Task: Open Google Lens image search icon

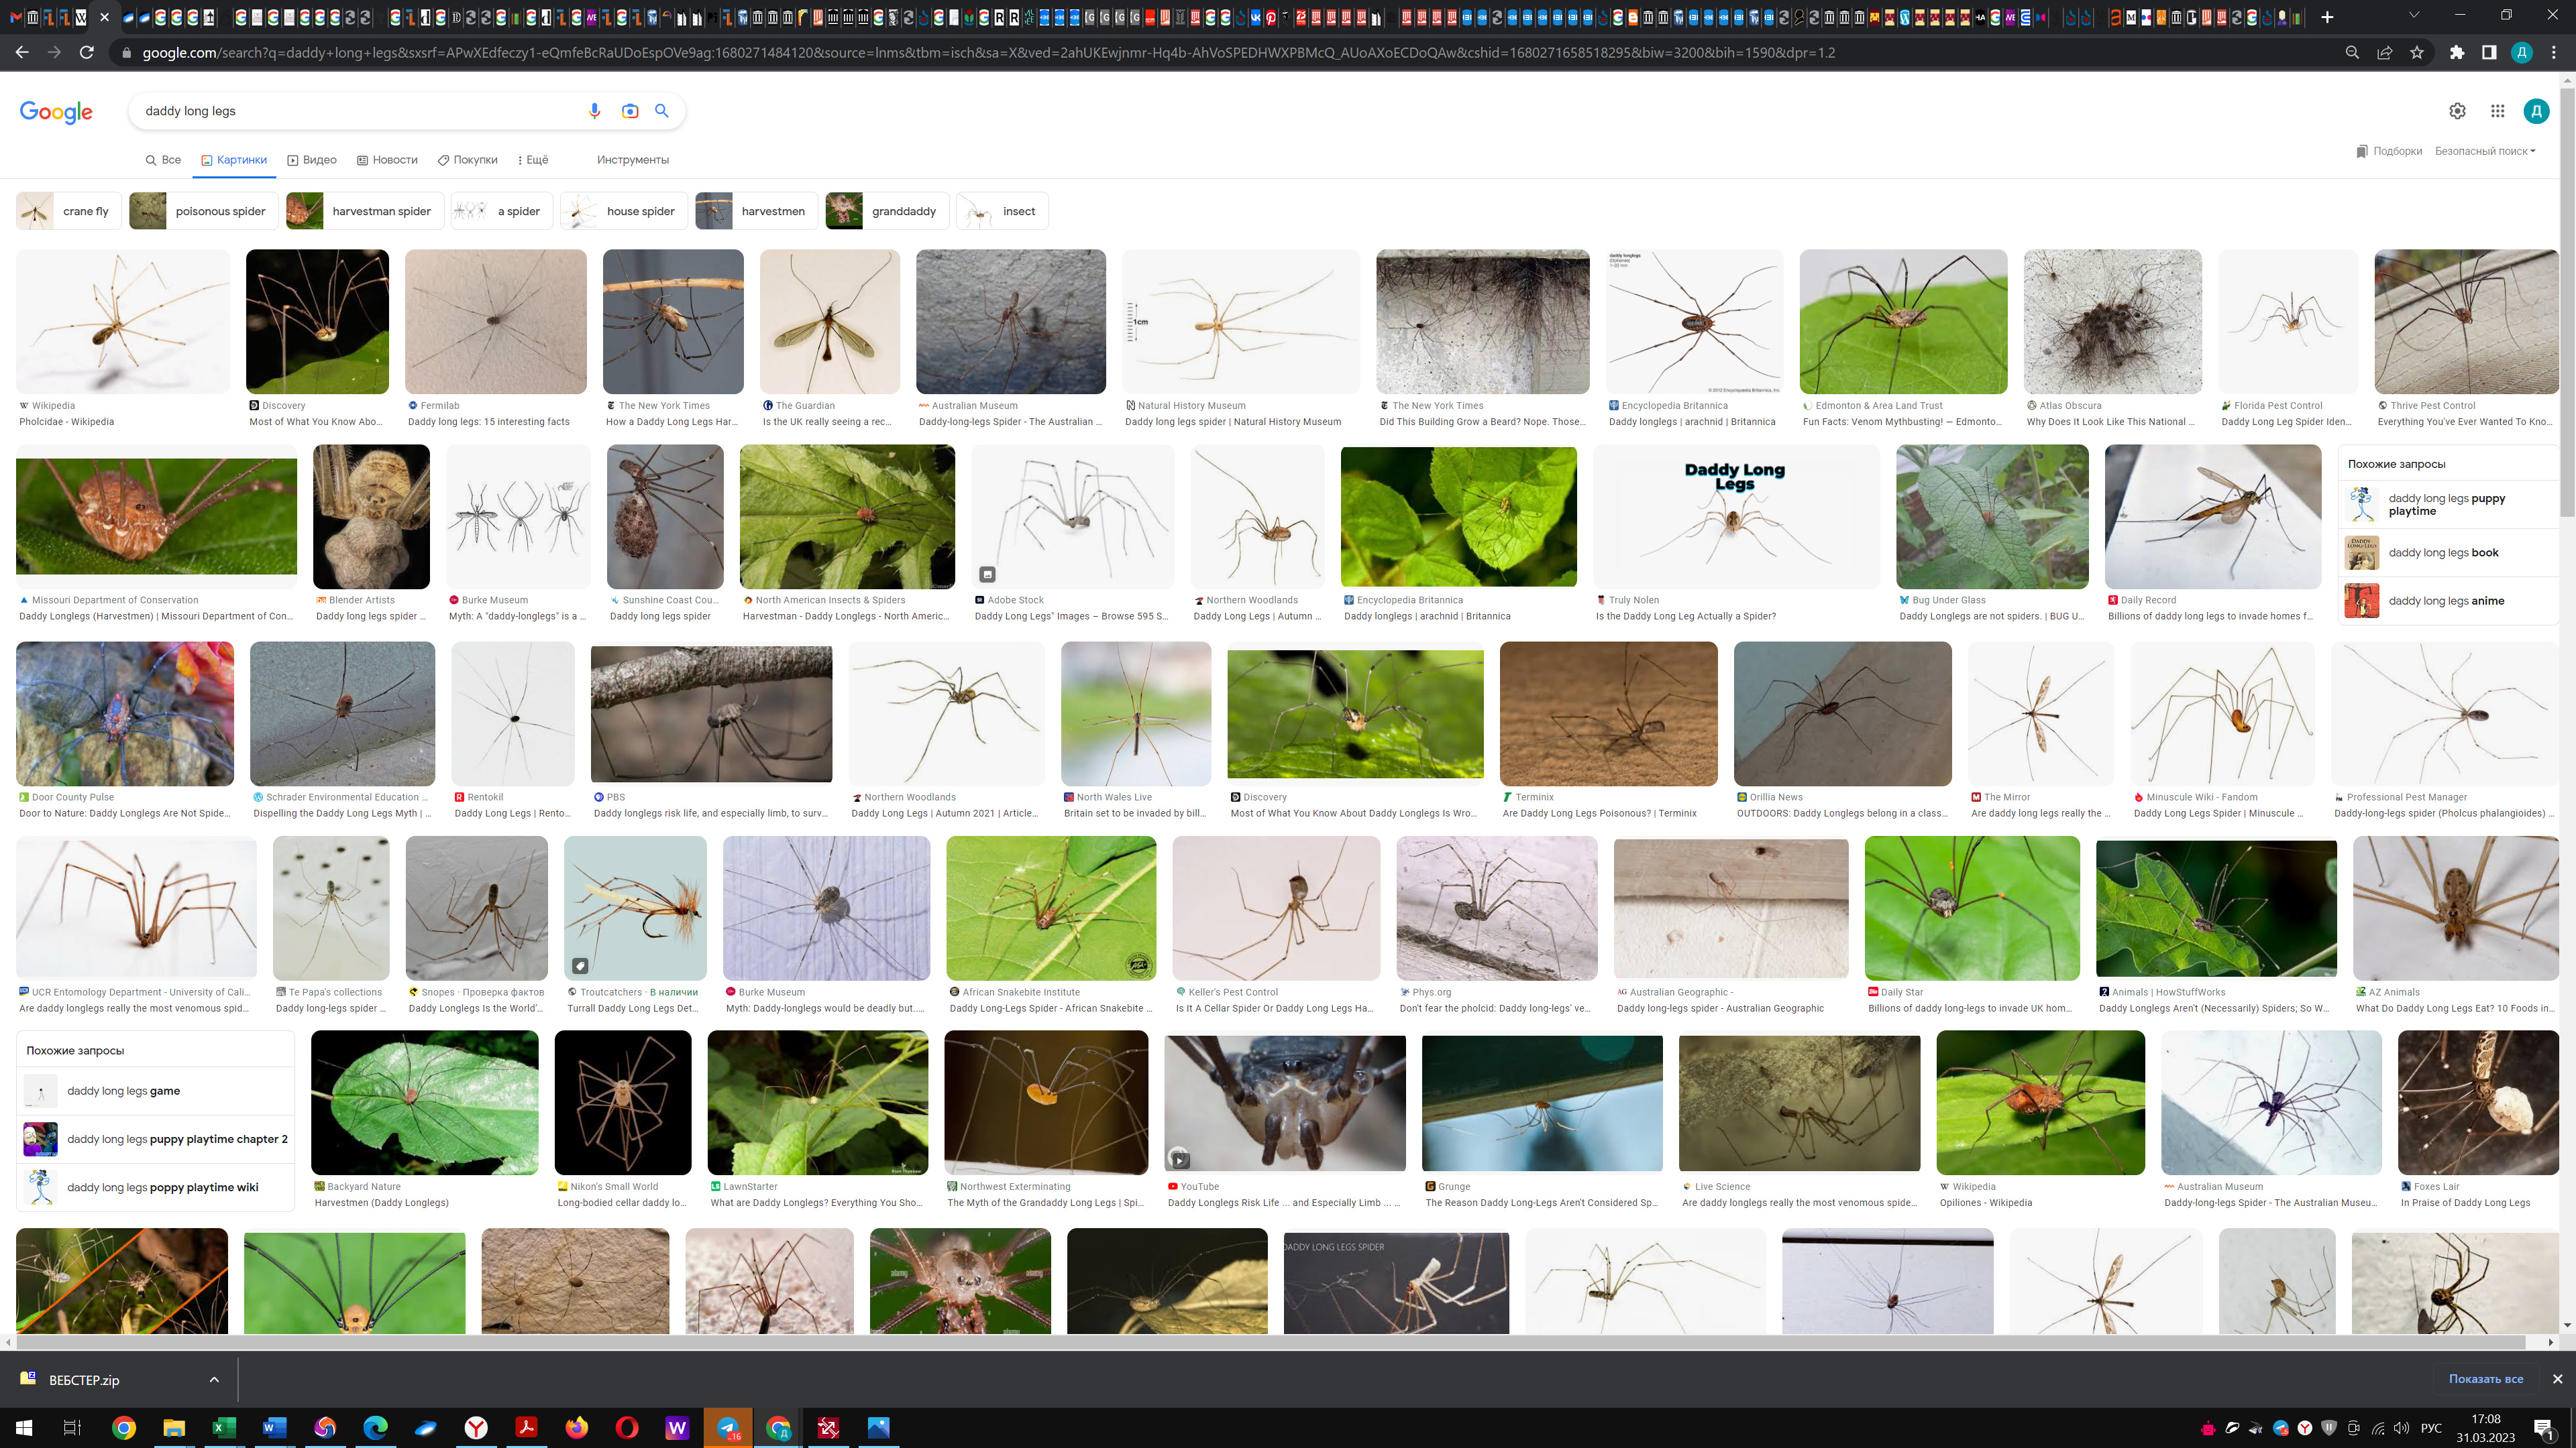Action: (x=630, y=111)
